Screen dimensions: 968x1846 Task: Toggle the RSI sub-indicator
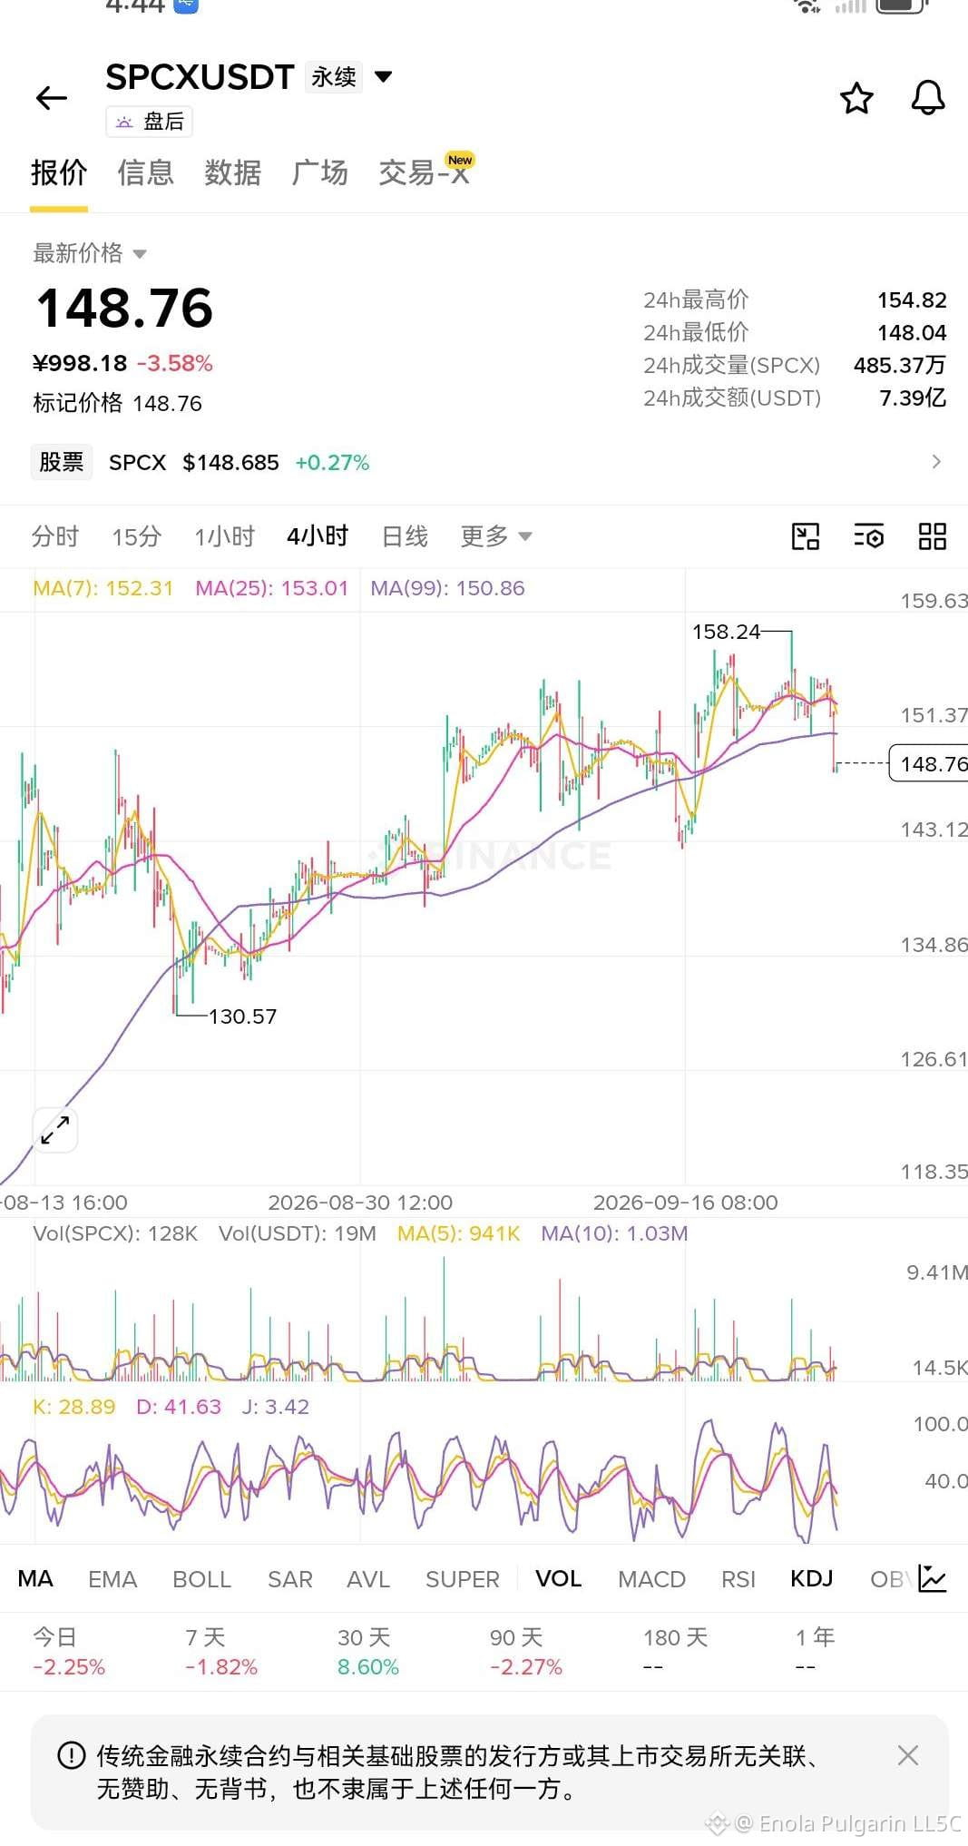click(738, 1579)
